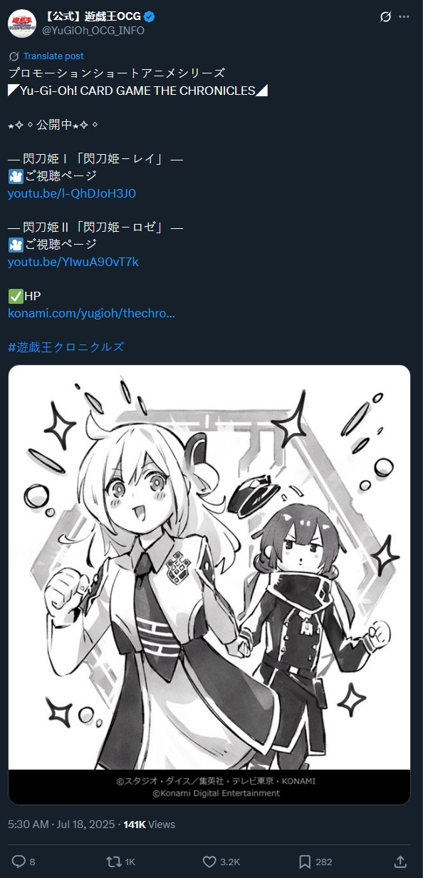Open the 【公式】遊戯王OCG display name
This screenshot has width=423, height=878.
tap(93, 17)
